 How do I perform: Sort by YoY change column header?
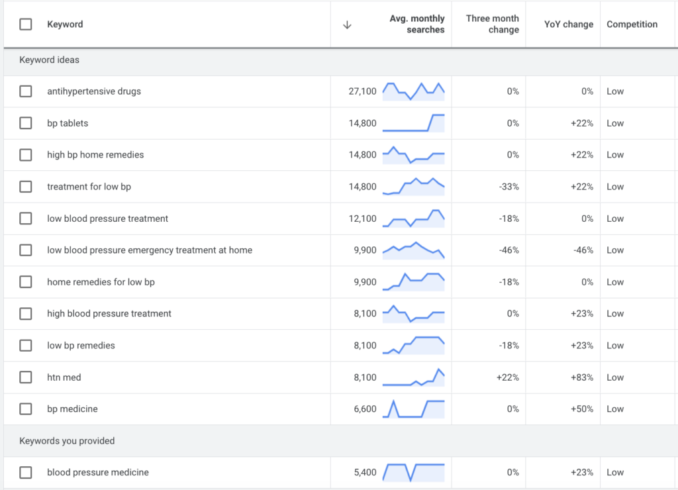point(569,24)
